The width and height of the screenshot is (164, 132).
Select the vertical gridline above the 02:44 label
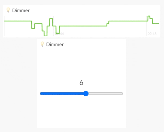(54, 26)
